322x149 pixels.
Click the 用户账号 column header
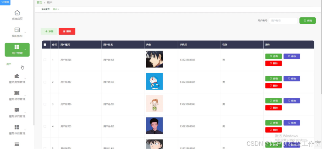[x=80, y=45]
